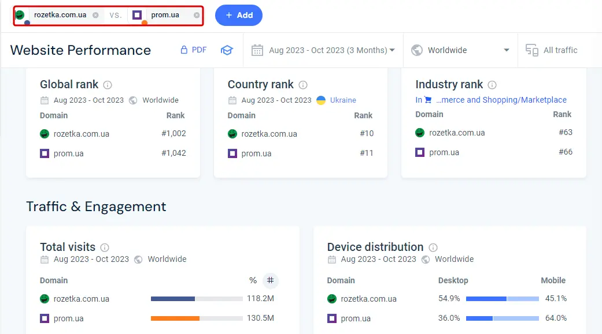Viewport: 602px width, 334px height.
Task: Click the prom.ua device distribution bar
Action: [x=503, y=318]
